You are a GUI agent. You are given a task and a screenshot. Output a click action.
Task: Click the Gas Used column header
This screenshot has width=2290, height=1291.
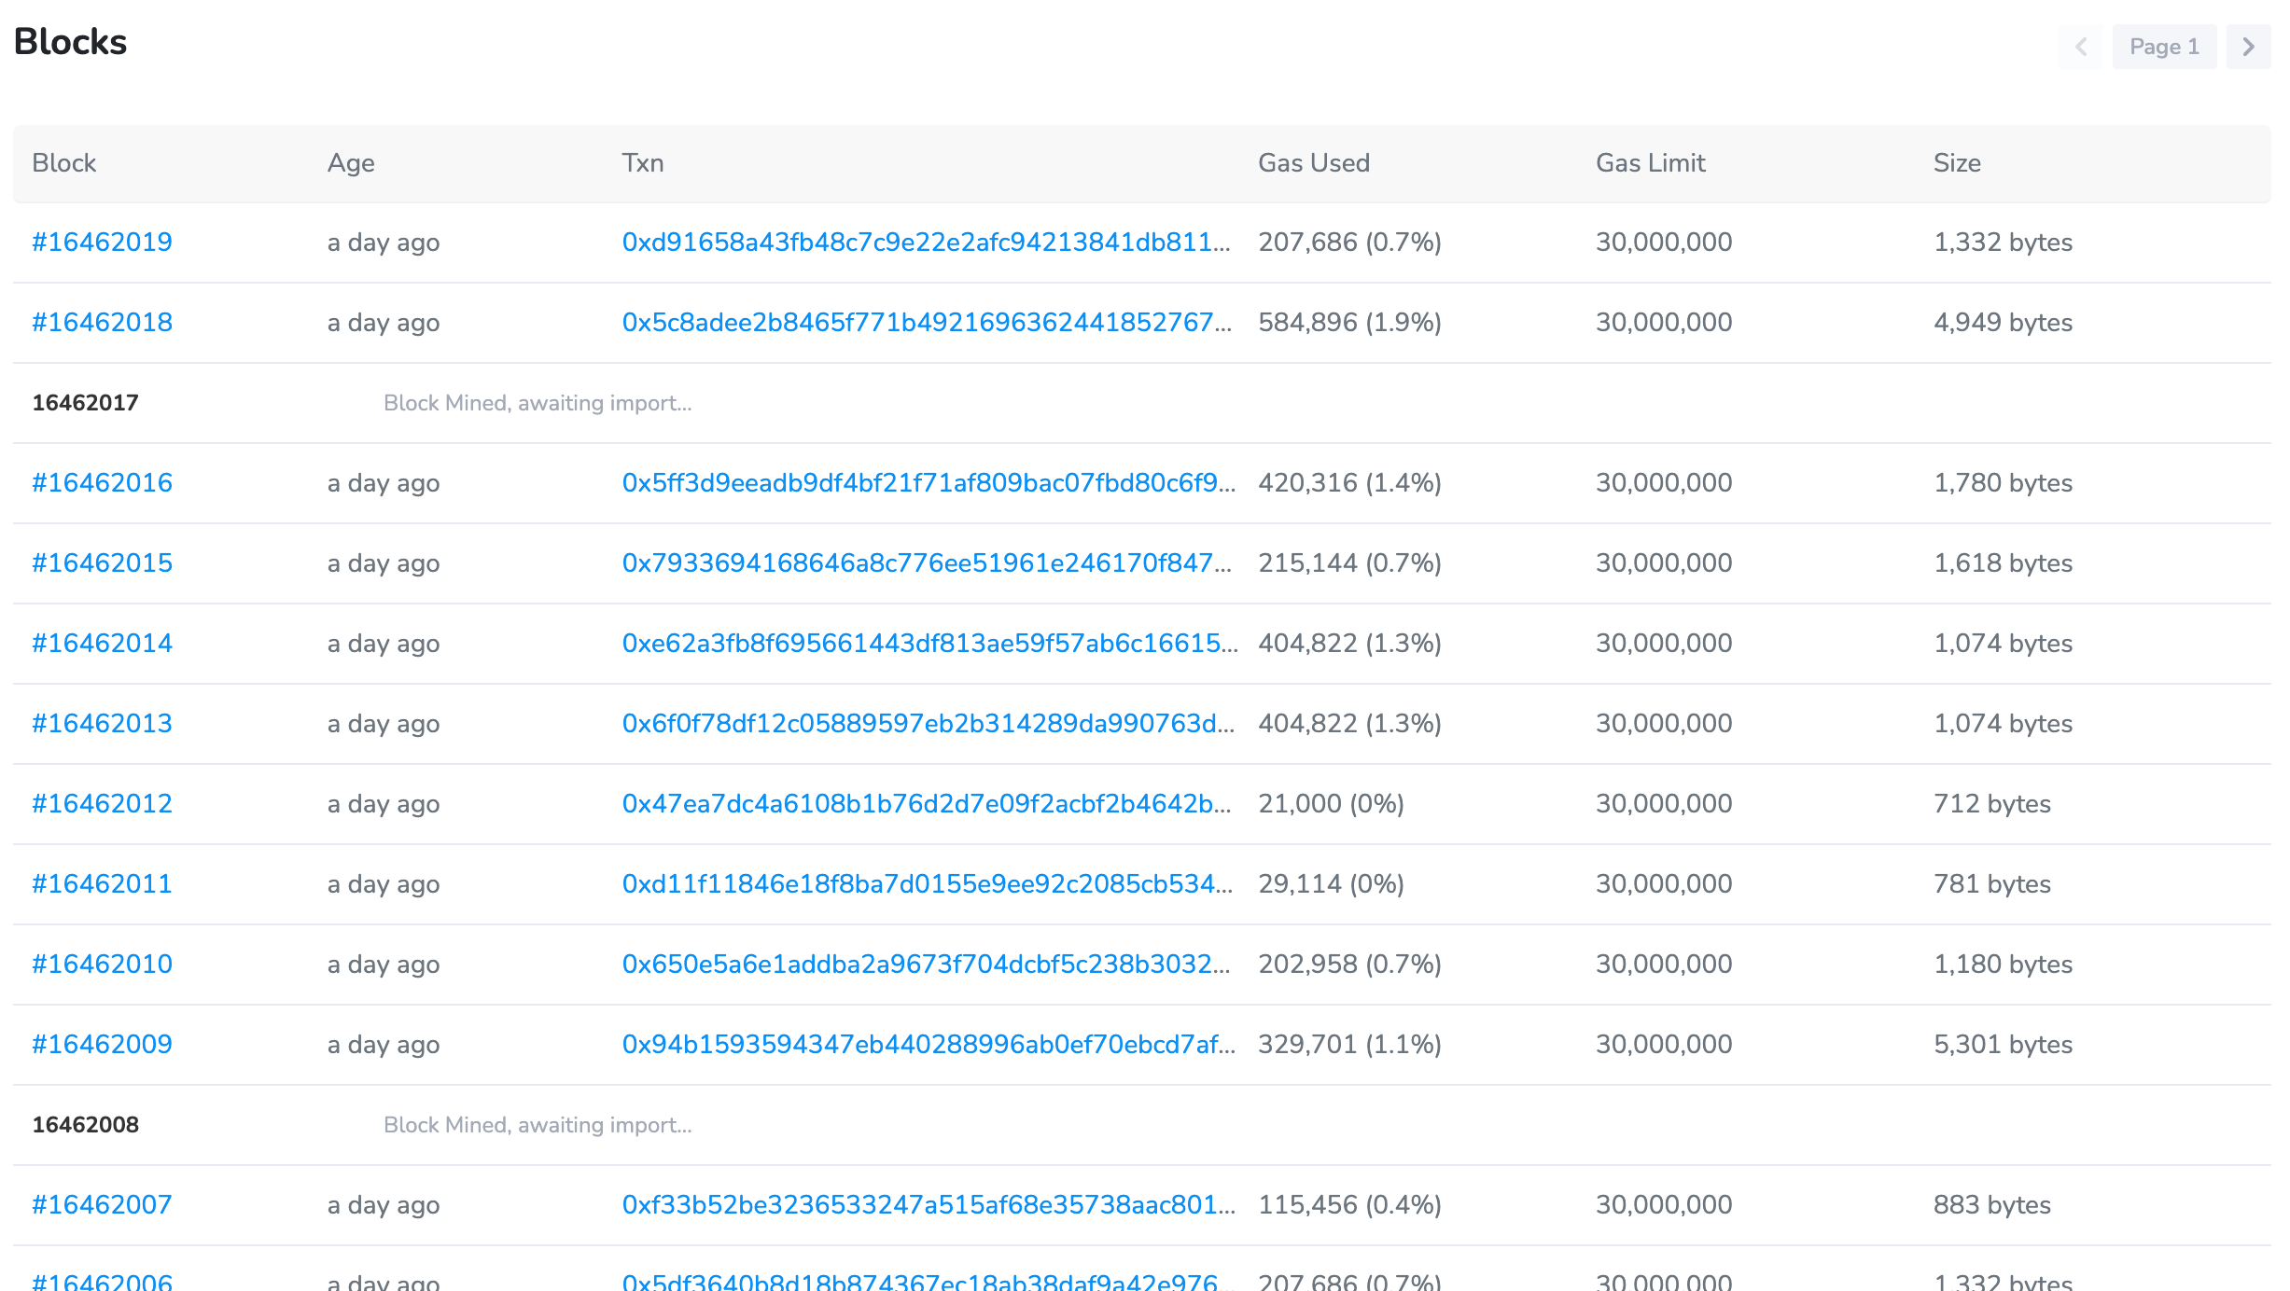[1314, 162]
